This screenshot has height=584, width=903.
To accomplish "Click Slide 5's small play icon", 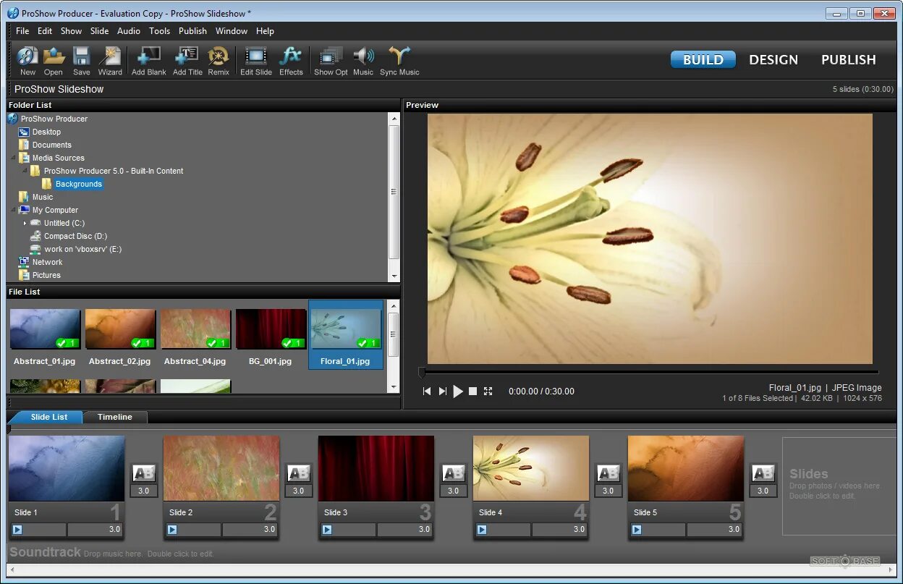I will tap(637, 530).
